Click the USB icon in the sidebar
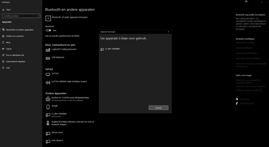The width and height of the screenshot is (269, 147). (x=3, y=68)
